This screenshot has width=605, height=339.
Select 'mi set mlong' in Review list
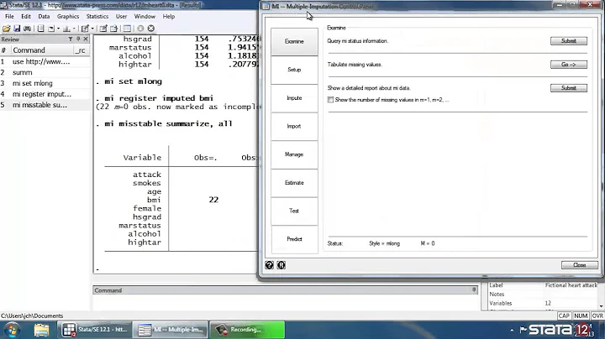pyautogui.click(x=45, y=83)
